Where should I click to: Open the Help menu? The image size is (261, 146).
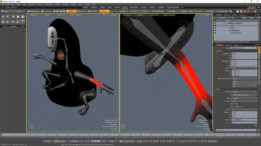point(93,4)
